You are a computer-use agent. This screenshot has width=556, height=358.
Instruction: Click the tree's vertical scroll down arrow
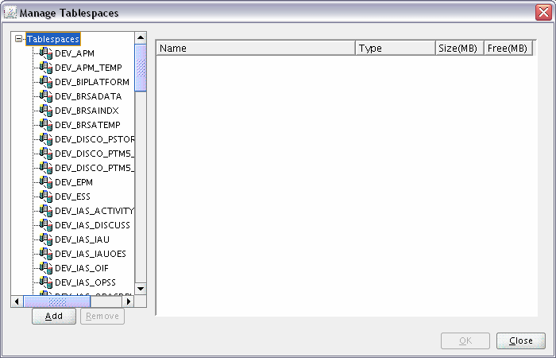141,288
